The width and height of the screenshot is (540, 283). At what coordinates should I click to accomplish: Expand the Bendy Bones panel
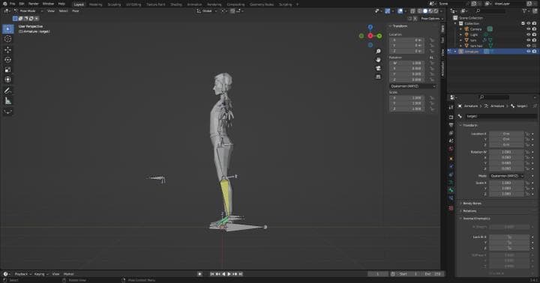(472, 204)
